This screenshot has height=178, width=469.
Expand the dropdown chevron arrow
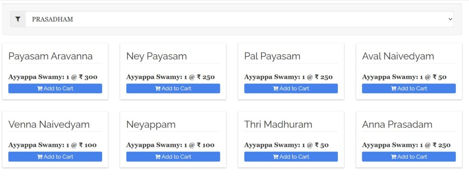point(450,19)
